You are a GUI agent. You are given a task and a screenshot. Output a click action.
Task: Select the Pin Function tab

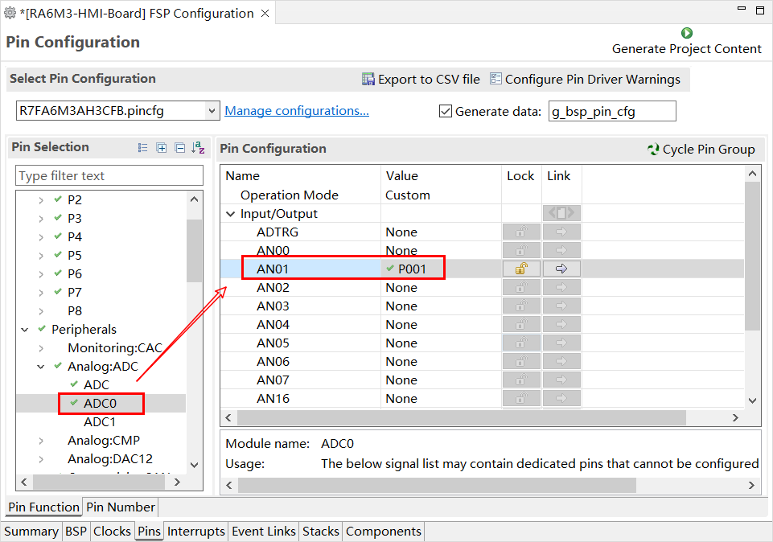pyautogui.click(x=44, y=507)
